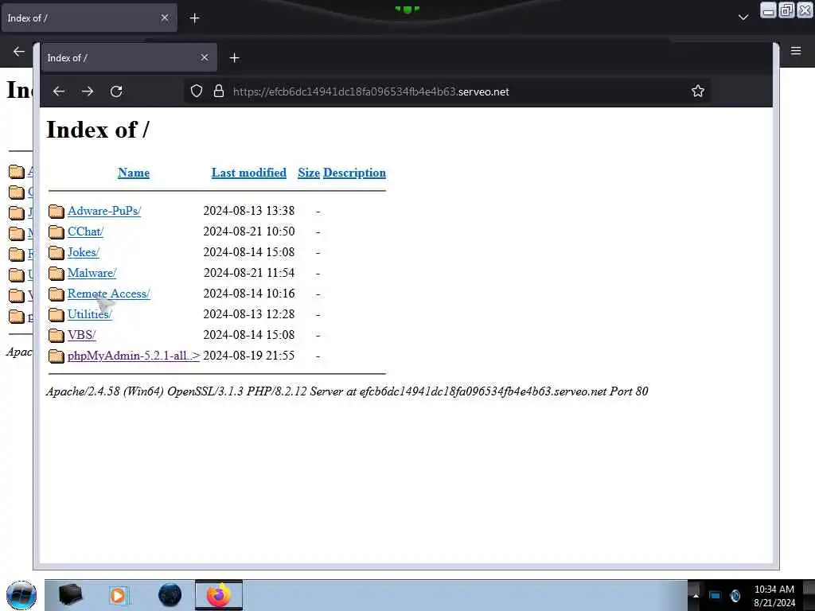
Task: Click the Apache server signature text
Action: pyautogui.click(x=347, y=391)
